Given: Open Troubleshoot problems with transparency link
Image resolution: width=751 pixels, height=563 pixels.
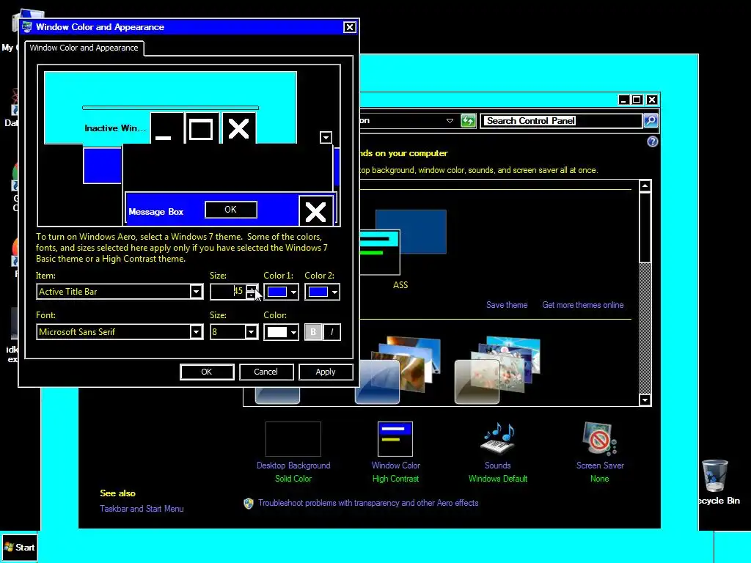Looking at the screenshot, I should pyautogui.click(x=368, y=503).
